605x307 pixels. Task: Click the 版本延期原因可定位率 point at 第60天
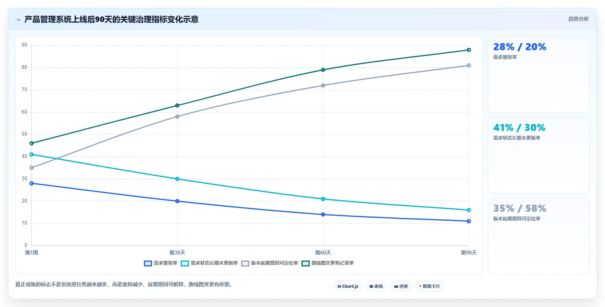click(x=323, y=85)
